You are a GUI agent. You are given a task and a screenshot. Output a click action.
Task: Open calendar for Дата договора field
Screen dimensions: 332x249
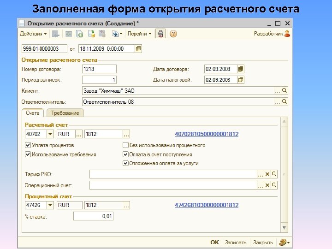(x=241, y=69)
